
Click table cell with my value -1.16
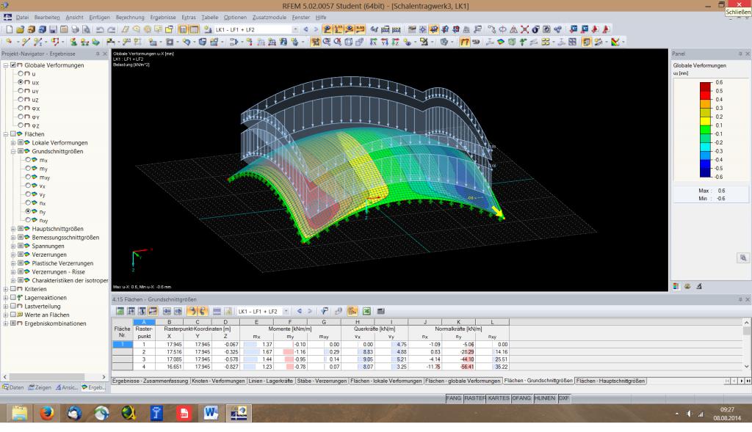(x=290, y=352)
